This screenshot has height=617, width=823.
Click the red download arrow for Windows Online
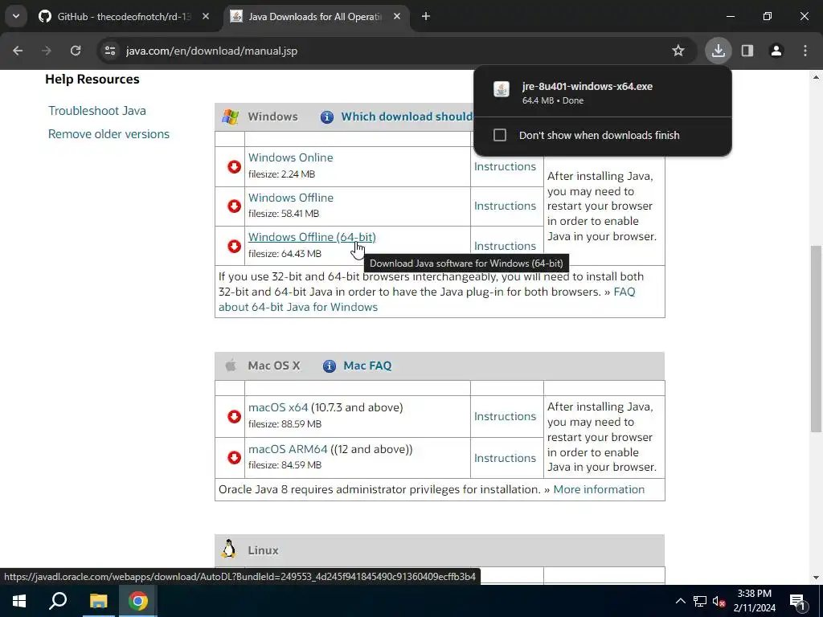(x=234, y=167)
